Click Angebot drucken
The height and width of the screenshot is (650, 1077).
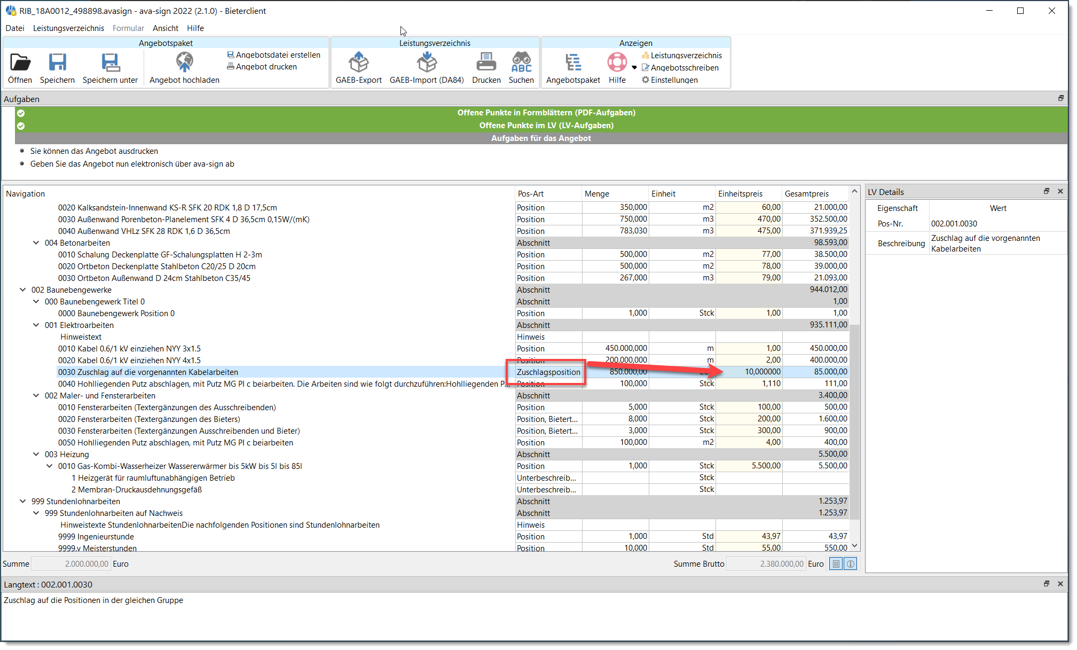[262, 67]
